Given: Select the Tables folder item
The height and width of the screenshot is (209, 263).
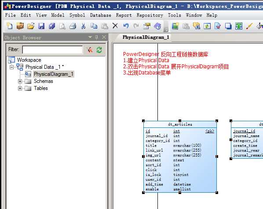Looking at the screenshot, I should click(x=41, y=88).
